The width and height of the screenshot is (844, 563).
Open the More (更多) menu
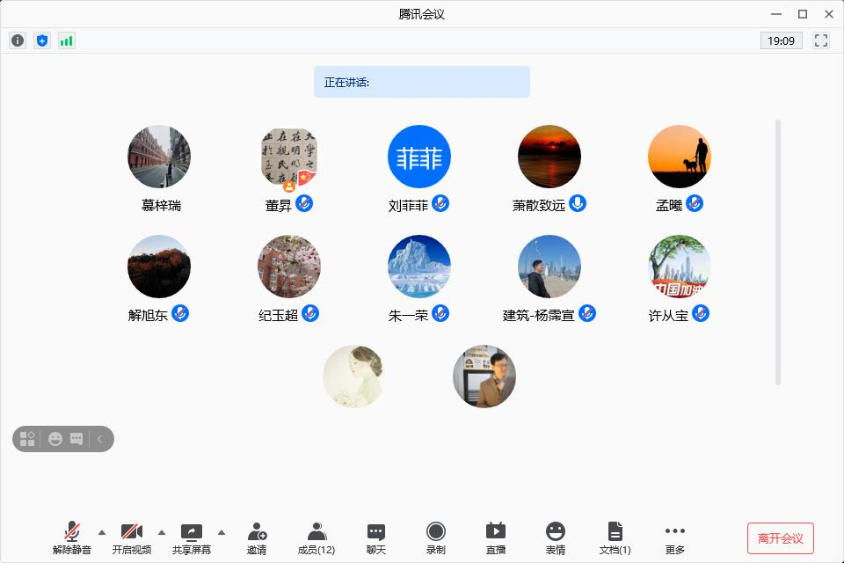coord(674,537)
